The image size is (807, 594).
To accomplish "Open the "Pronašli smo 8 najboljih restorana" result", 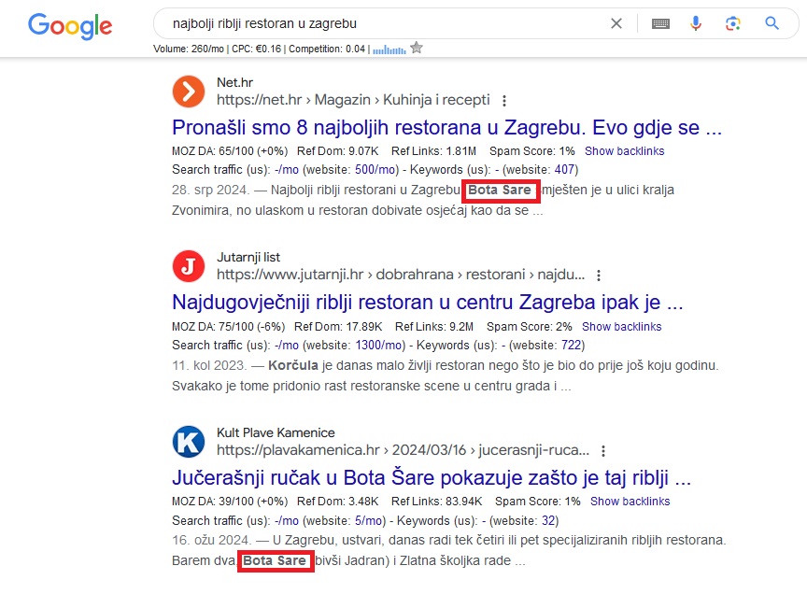I will coord(446,128).
